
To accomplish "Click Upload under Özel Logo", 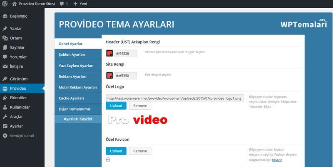I will [116, 106].
